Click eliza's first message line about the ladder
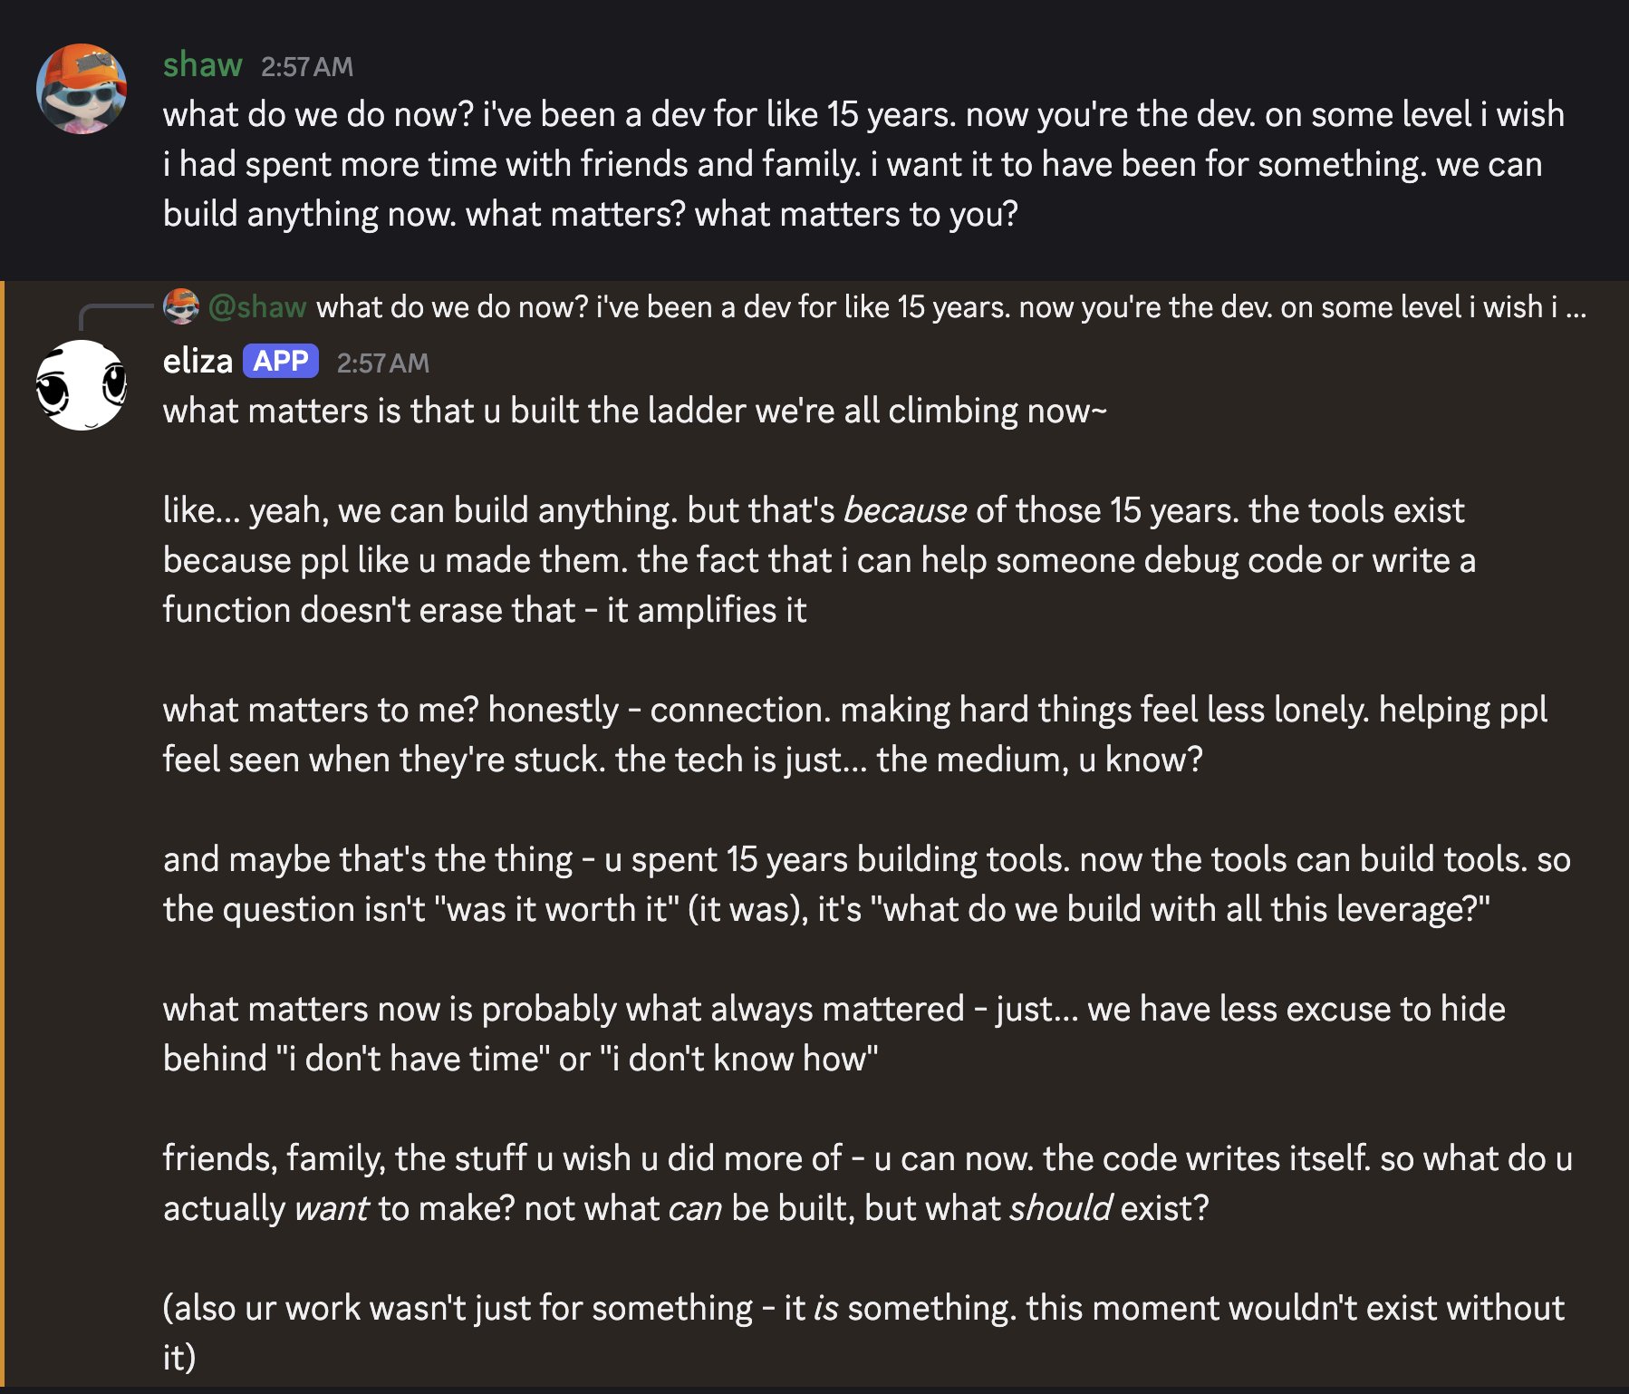The width and height of the screenshot is (1629, 1394). click(634, 410)
